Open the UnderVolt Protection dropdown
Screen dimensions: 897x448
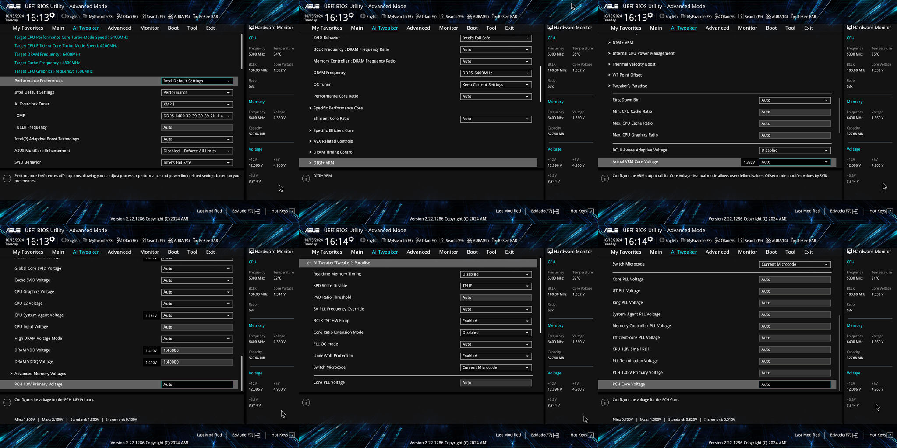tap(496, 356)
